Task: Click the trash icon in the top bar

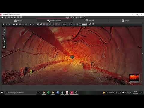Action: pyautogui.click(x=15, y=17)
